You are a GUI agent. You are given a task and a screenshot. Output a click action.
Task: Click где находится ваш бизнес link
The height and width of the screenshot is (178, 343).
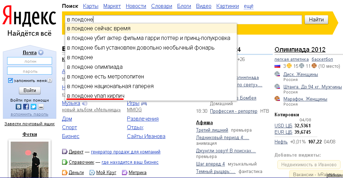pos(130,162)
